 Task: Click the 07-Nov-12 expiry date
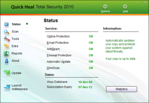[x=85, y=87]
